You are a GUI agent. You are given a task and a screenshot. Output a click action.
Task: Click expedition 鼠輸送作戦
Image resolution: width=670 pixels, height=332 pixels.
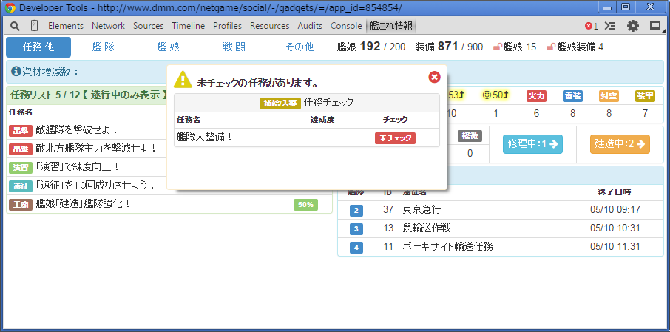(427, 228)
